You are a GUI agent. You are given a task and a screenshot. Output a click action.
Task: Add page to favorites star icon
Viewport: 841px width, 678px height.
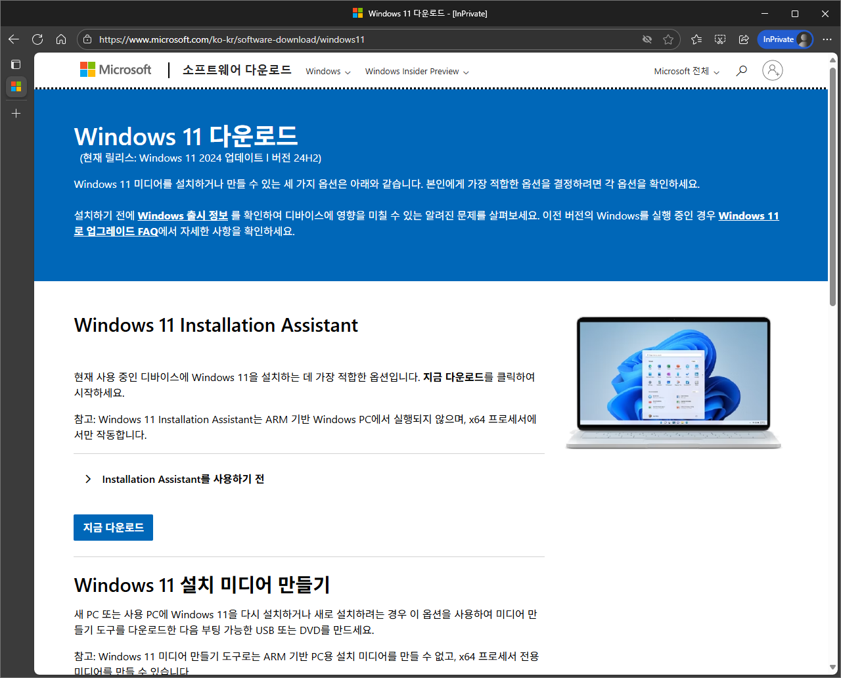(x=668, y=39)
